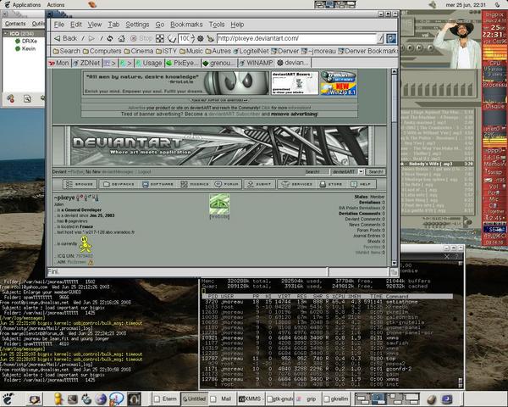
Task: Adjust the zoom percentage stepper arrows
Action: click(x=193, y=39)
